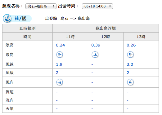The height and width of the screenshot is (115, 162).
Task: Select wind speed value 3.0
Action: click(130, 64)
